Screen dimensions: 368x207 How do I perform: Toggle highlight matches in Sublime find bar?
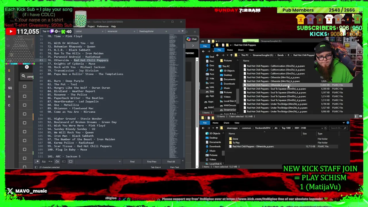coord(70,162)
